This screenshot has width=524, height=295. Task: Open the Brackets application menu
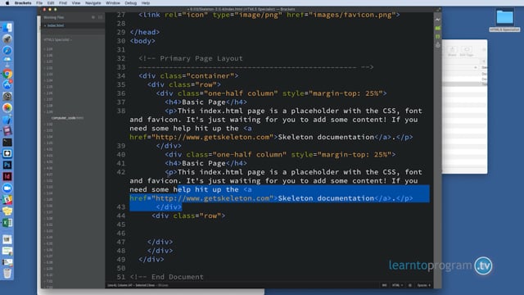(23, 3)
